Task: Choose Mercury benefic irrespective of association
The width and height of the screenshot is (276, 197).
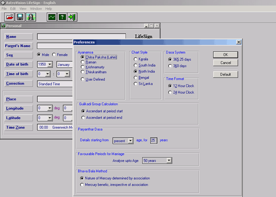Action: (114, 185)
